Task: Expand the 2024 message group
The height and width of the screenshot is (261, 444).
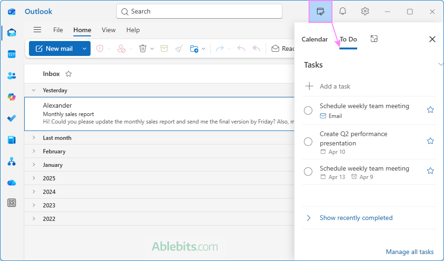Action: (34, 192)
